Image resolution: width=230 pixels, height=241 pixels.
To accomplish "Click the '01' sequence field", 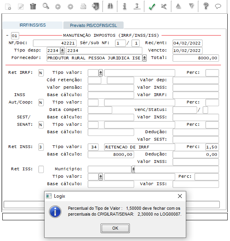I will point(15,36).
